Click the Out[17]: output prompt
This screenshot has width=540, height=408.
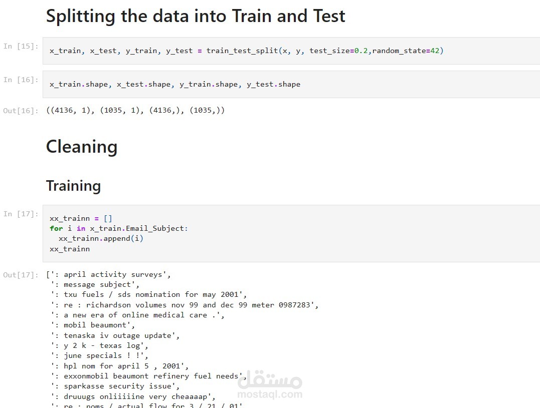tap(21, 275)
